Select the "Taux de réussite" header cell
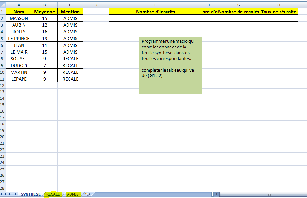The width and height of the screenshot is (307, 198). coord(279,12)
